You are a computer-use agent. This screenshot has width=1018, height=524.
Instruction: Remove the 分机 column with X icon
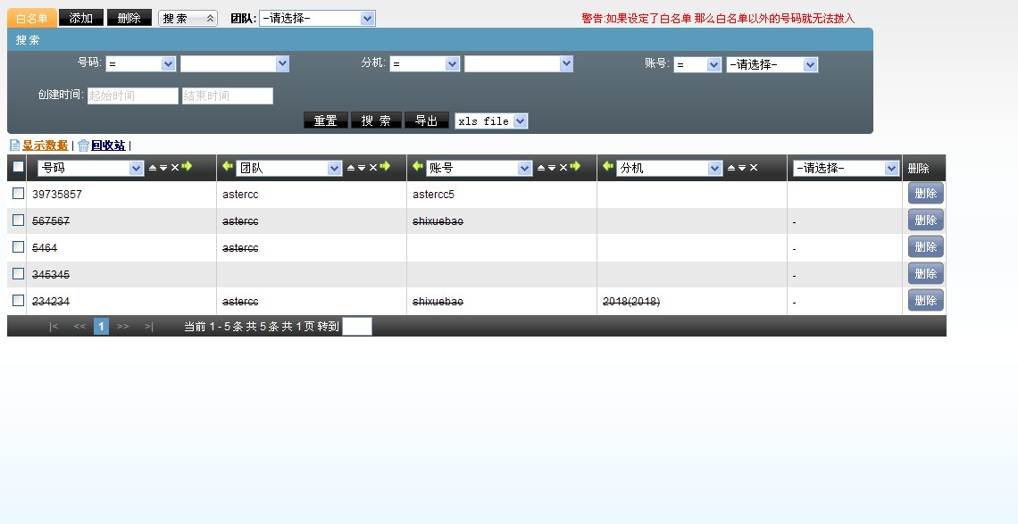tap(754, 168)
